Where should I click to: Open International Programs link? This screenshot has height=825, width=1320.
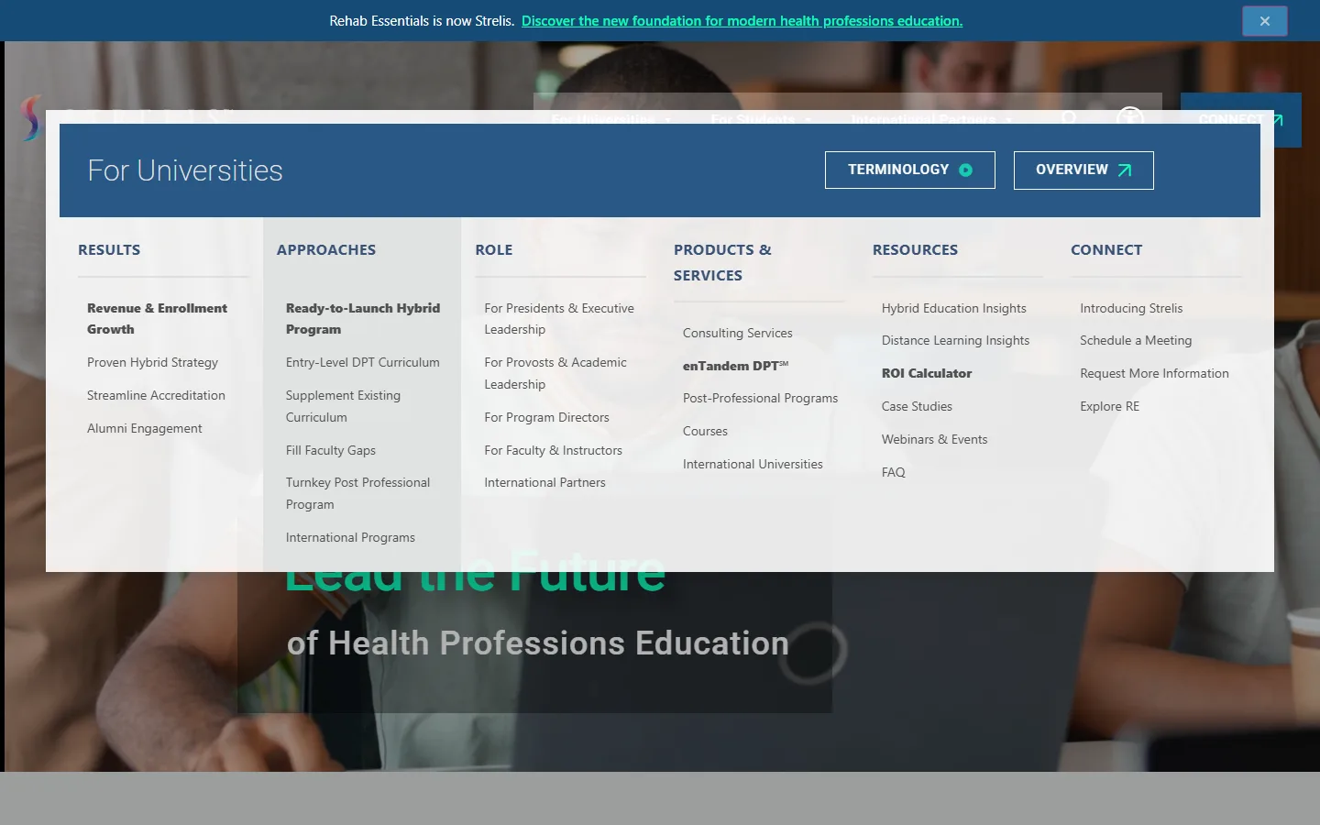pyautogui.click(x=350, y=537)
